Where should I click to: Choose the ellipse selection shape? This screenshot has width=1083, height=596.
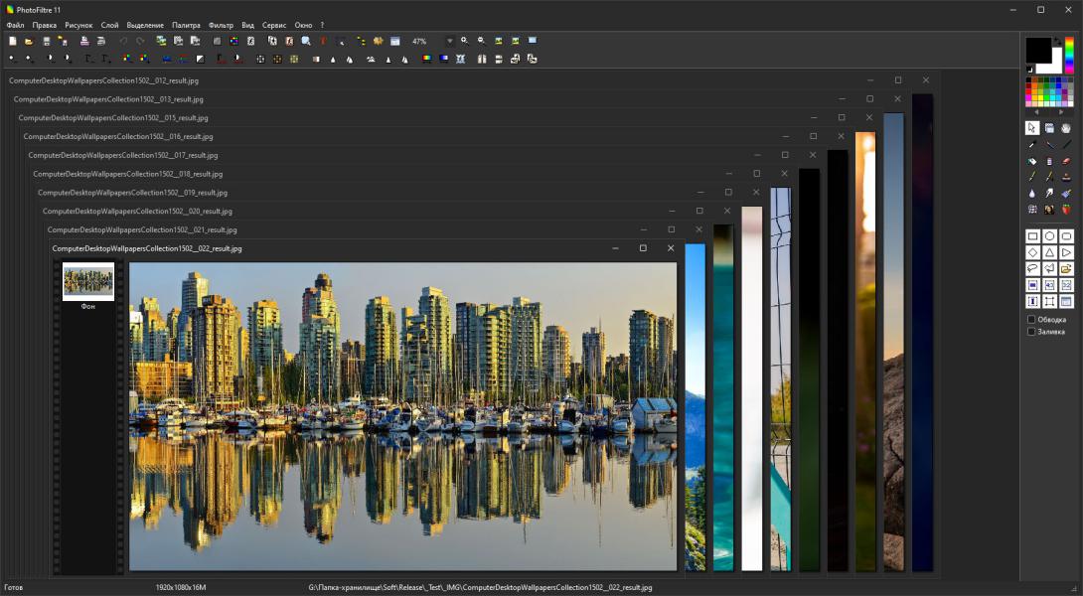tap(1049, 236)
